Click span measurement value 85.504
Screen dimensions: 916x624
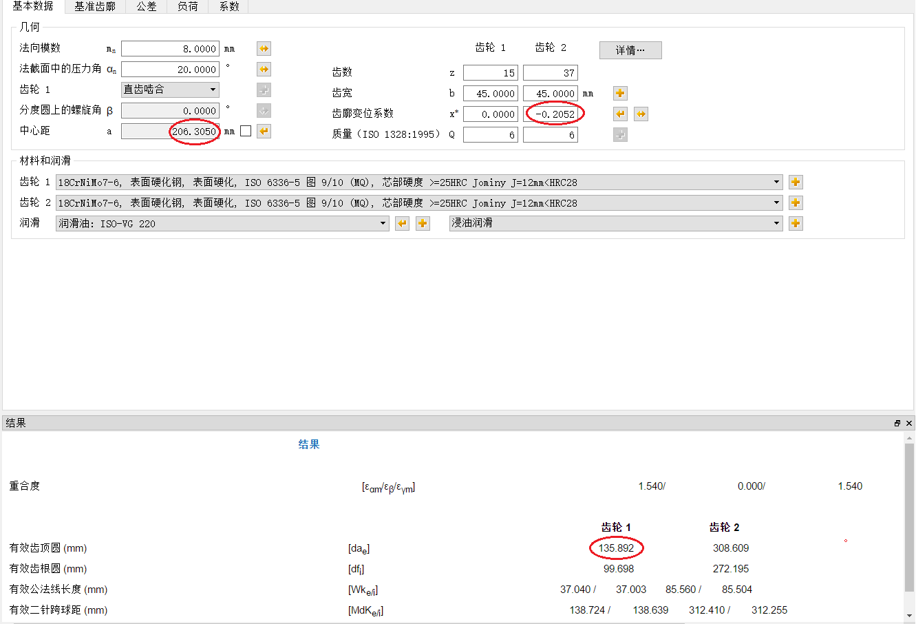pos(737,590)
